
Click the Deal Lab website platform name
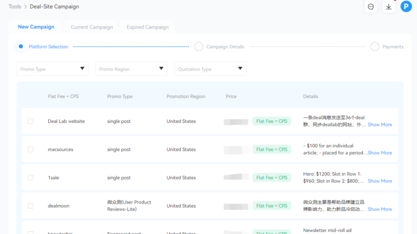point(66,121)
